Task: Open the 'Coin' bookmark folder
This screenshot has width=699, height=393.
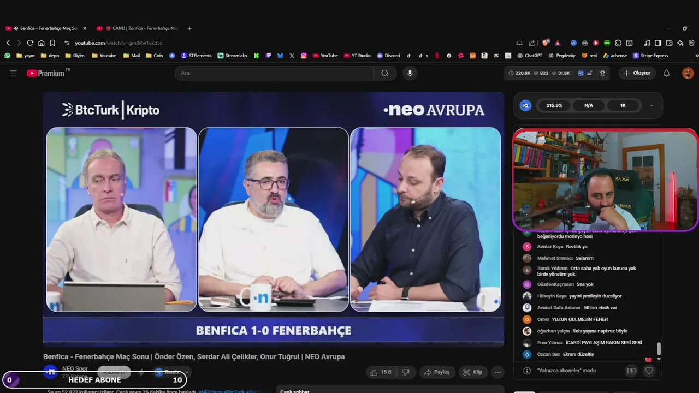Action: click(155, 56)
